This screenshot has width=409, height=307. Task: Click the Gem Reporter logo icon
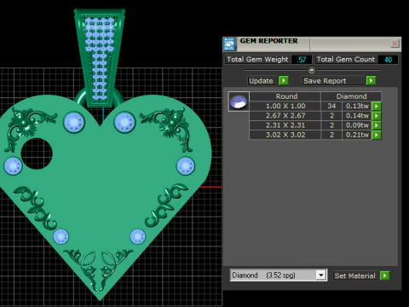point(229,44)
